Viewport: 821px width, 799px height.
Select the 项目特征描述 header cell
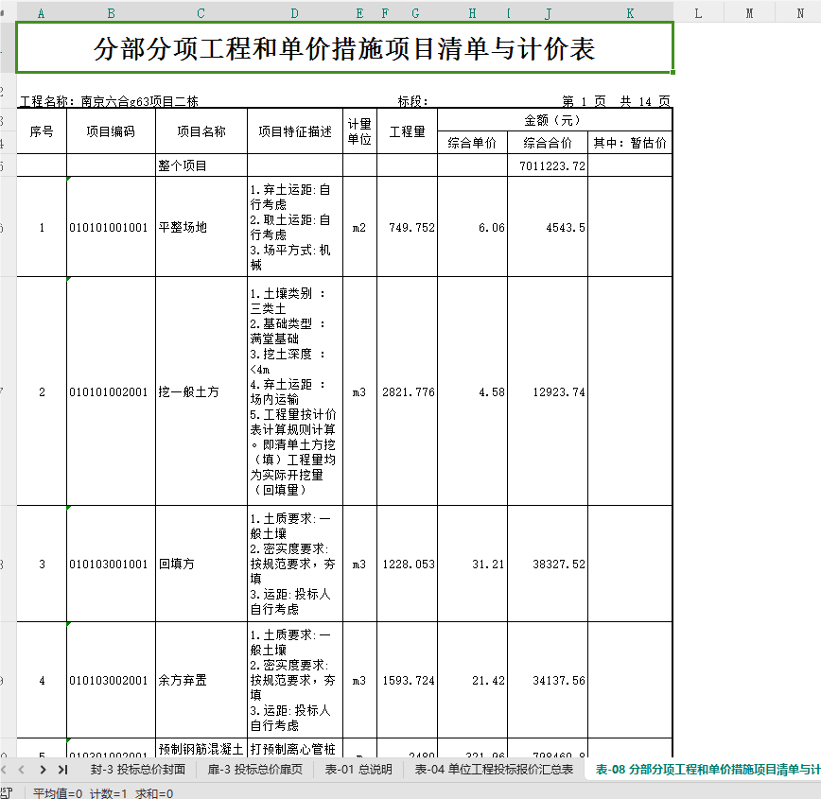click(x=295, y=131)
